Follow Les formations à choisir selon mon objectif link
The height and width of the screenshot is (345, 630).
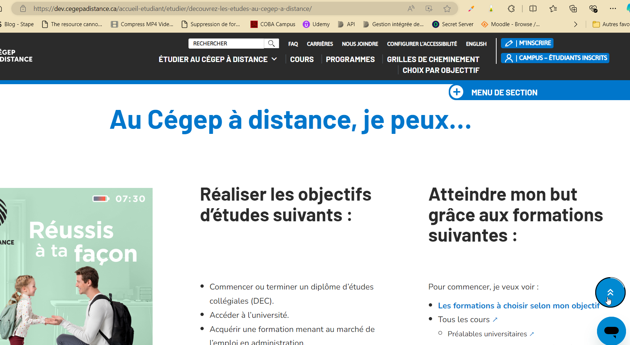(518, 306)
